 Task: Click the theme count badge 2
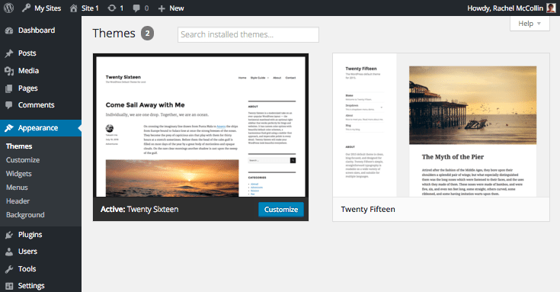coord(147,34)
